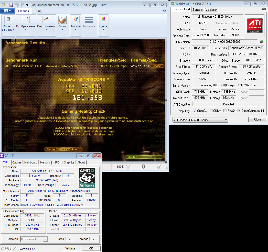Click the OK button in CPU-Z
The height and width of the screenshot is (252, 268).
point(91,248)
